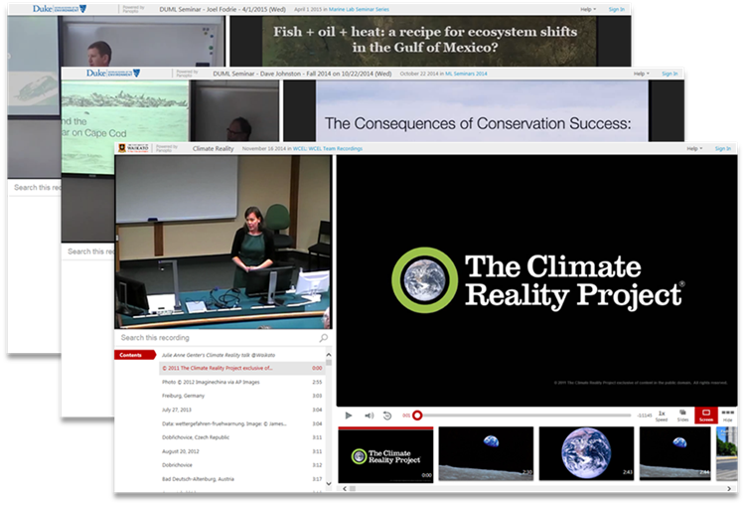
Task: Click search field in Joel Fodrie seminar window
Action: [34, 187]
